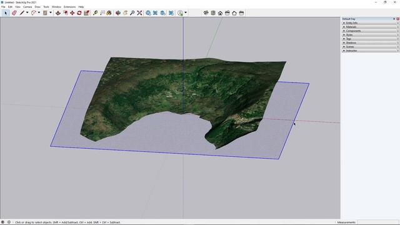Choose the Paint Bucket tool
Screen dimensions: 400x225
click(109, 12)
